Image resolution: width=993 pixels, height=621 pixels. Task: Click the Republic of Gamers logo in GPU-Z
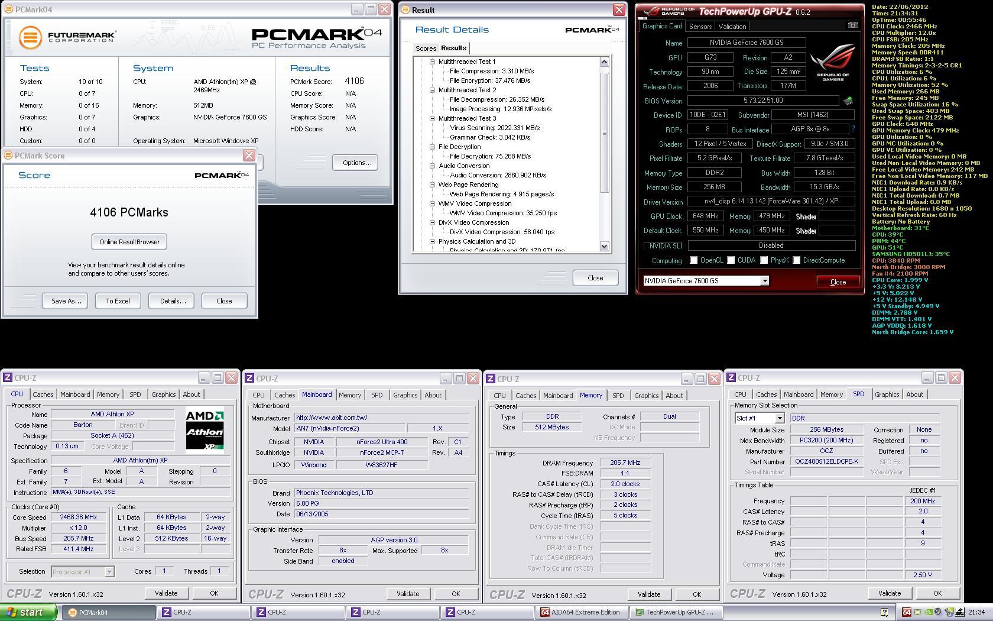pos(833,63)
